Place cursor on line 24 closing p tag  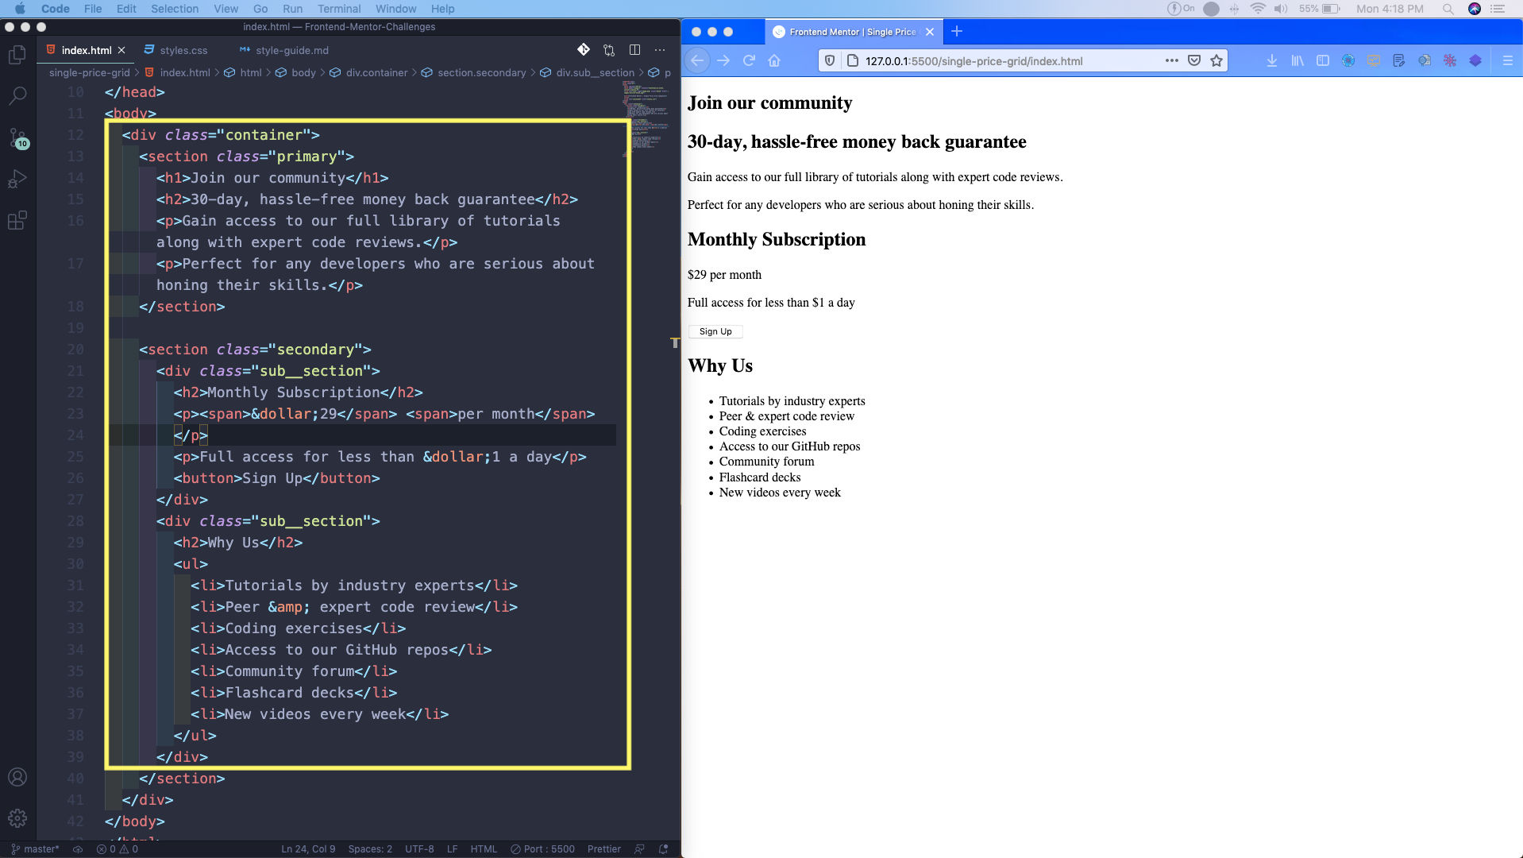pyautogui.click(x=191, y=435)
